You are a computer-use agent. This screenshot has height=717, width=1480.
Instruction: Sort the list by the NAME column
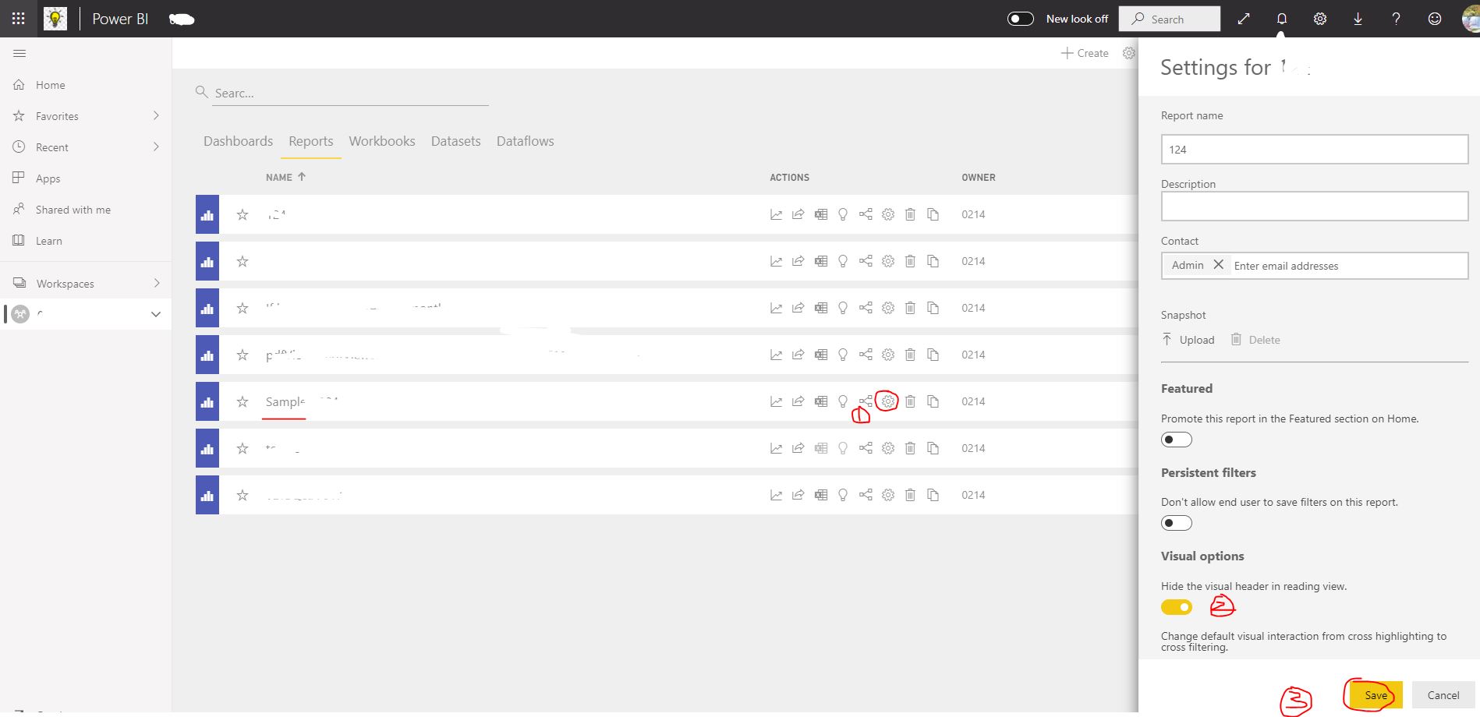[285, 177]
